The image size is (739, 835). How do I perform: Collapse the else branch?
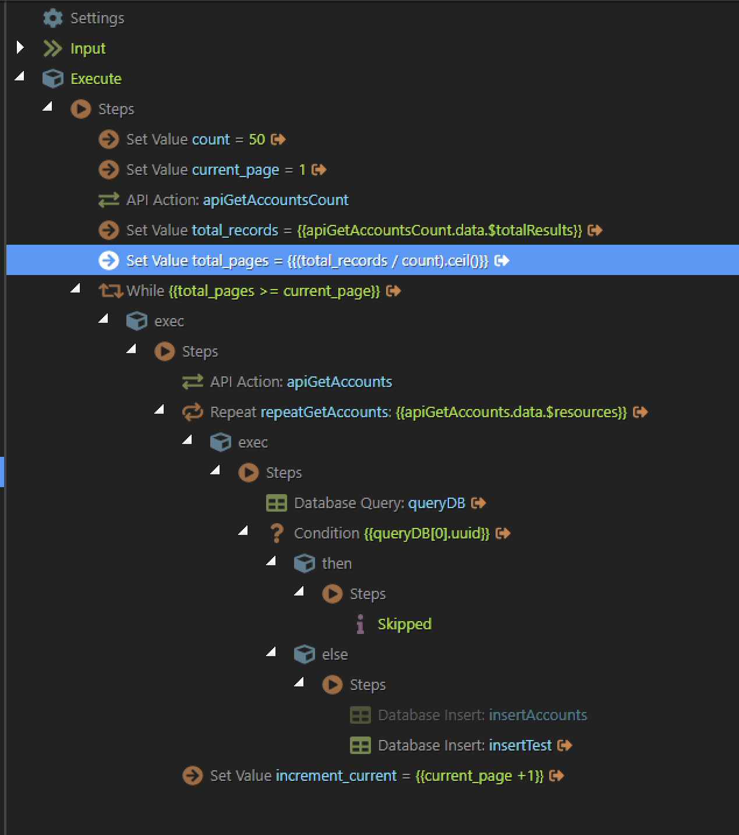coord(271,652)
